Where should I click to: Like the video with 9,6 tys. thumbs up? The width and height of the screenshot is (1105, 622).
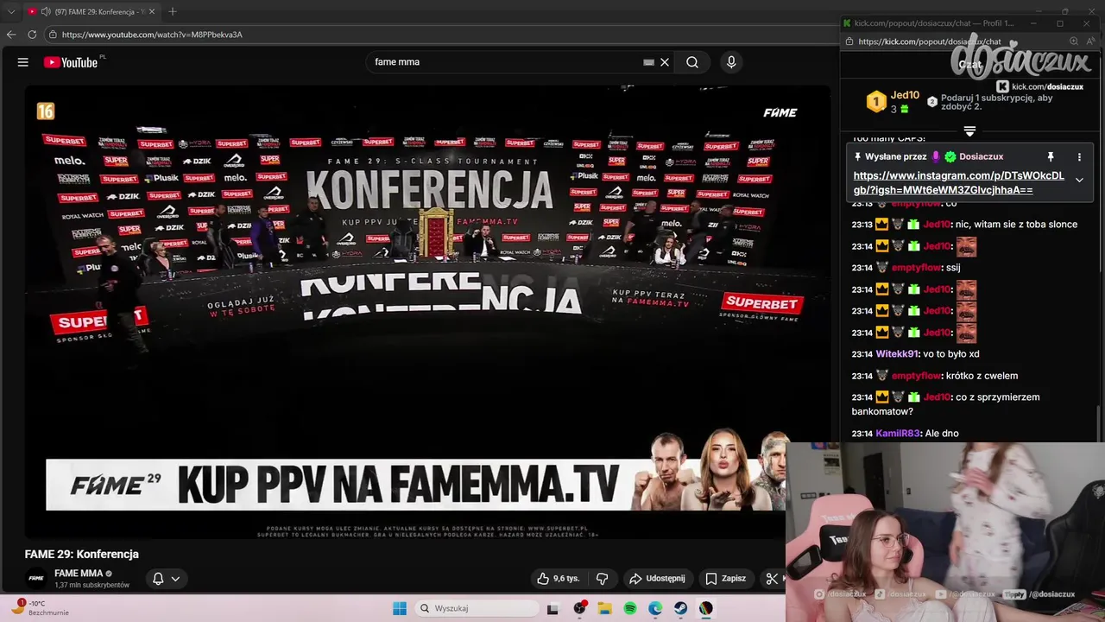pyautogui.click(x=558, y=579)
